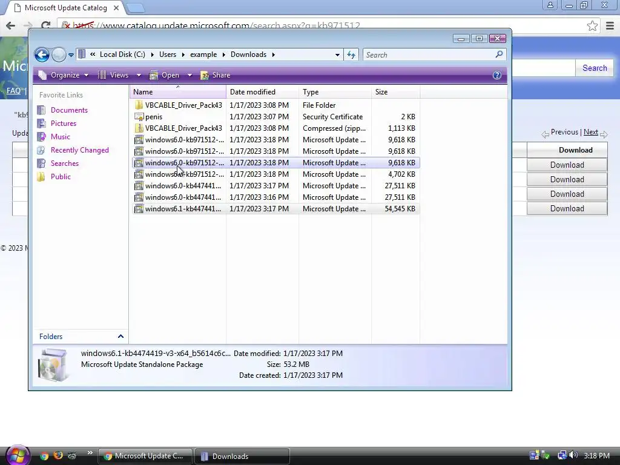620x465 pixels.
Task: Click the FAQ link in Update Catalog
Action: tap(13, 91)
